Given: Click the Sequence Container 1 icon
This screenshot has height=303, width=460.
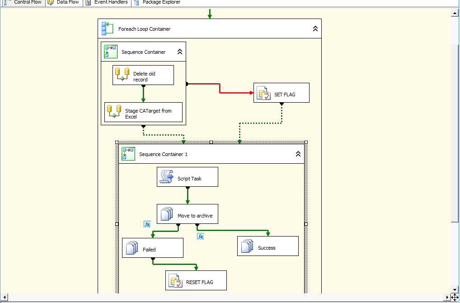Looking at the screenshot, I should [128, 154].
